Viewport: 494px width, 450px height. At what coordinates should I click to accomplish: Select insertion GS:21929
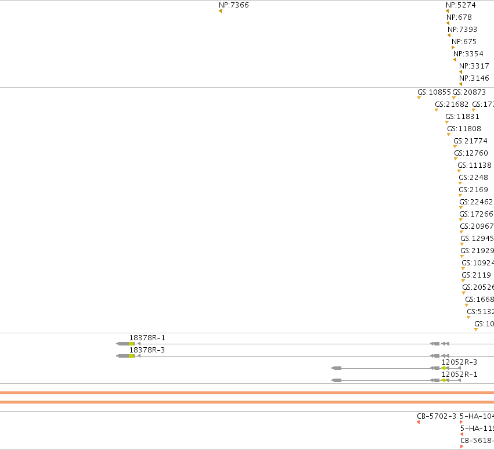pos(477,251)
